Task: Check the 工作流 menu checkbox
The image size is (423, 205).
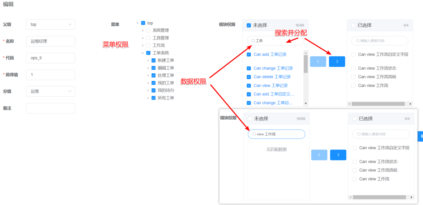Action: [148, 45]
